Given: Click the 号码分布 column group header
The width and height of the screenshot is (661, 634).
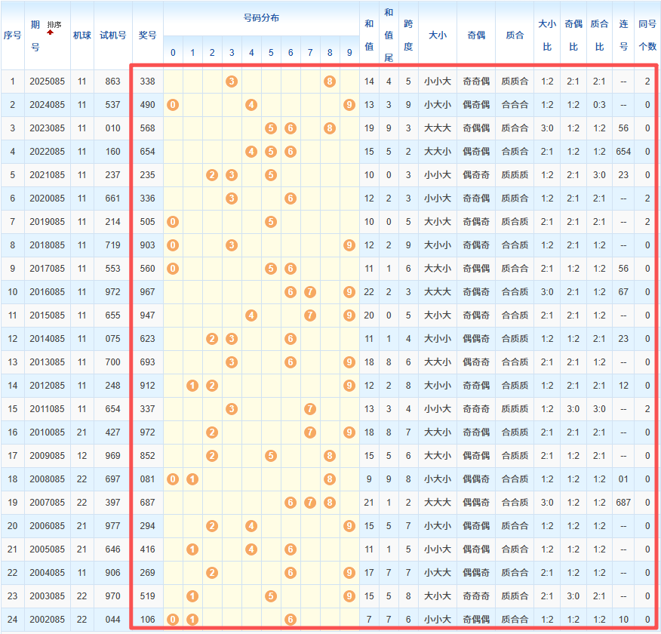Looking at the screenshot, I should (x=261, y=17).
